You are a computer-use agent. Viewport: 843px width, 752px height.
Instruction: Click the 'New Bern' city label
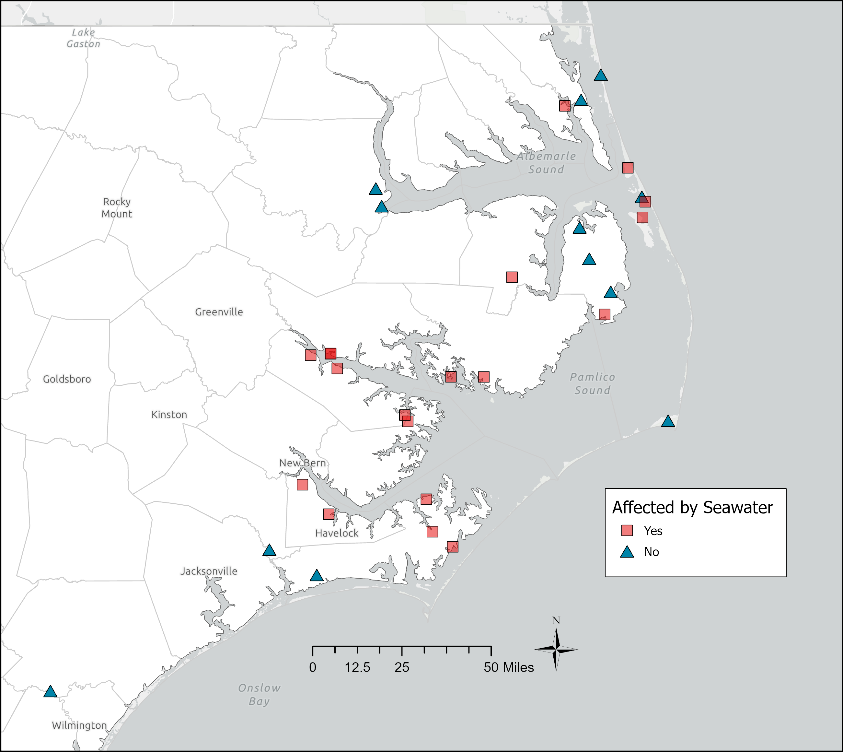click(303, 463)
